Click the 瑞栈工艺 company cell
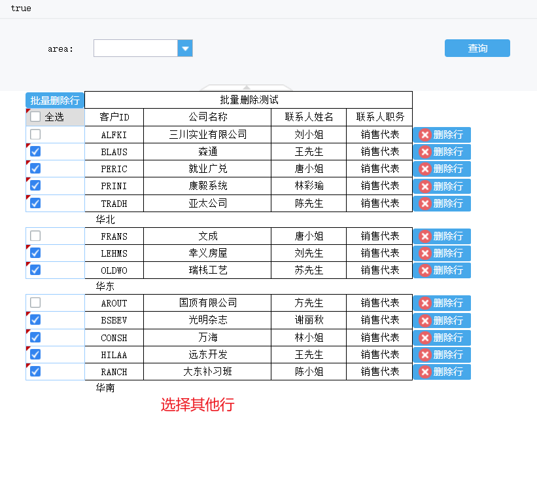Image resolution: width=537 pixels, height=478 pixels. point(207,270)
